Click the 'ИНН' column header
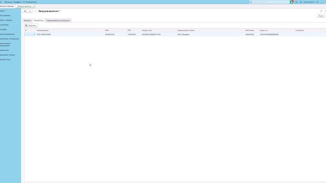Image resolution: width=326 pixels, height=183 pixels. tap(107, 30)
